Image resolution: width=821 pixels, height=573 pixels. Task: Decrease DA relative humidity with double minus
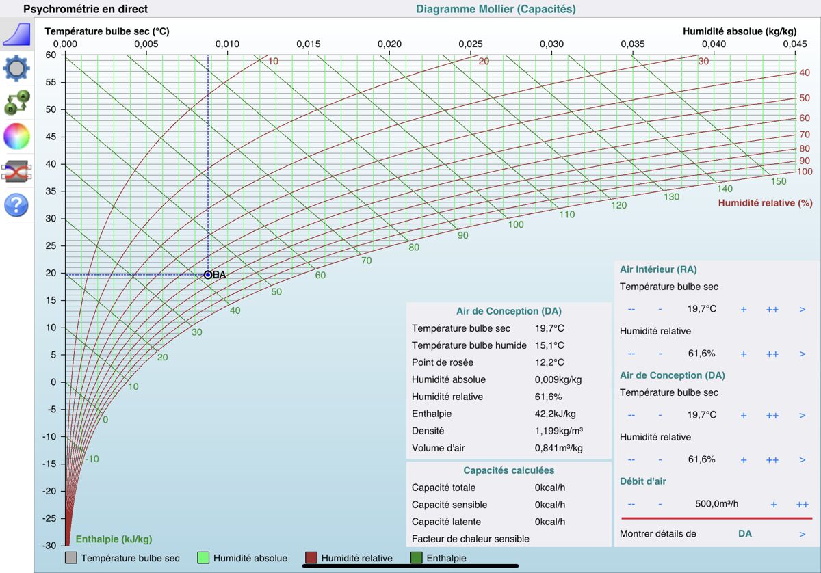(x=631, y=459)
